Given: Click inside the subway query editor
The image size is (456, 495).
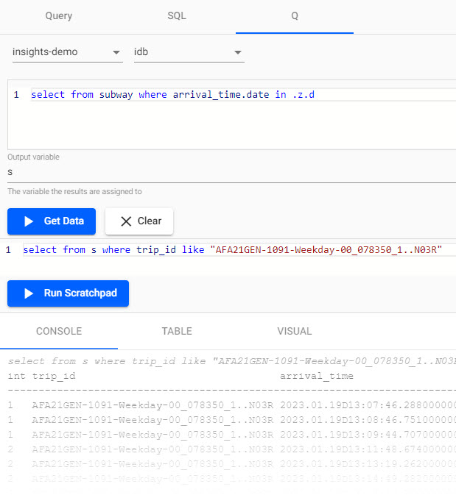Looking at the screenshot, I should coord(232,115).
